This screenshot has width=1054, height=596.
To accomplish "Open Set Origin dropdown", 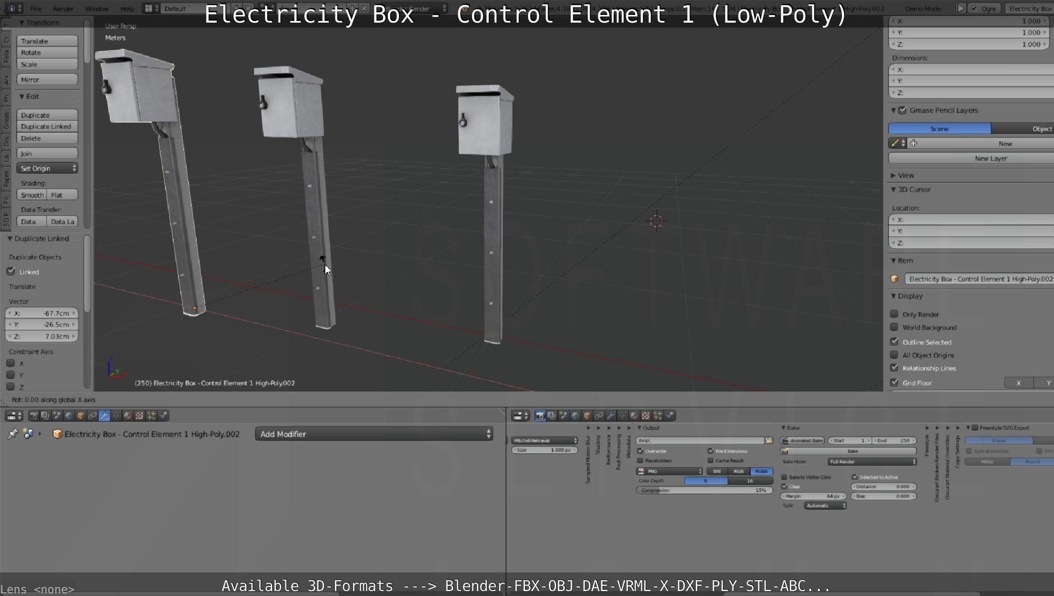I will [x=47, y=168].
